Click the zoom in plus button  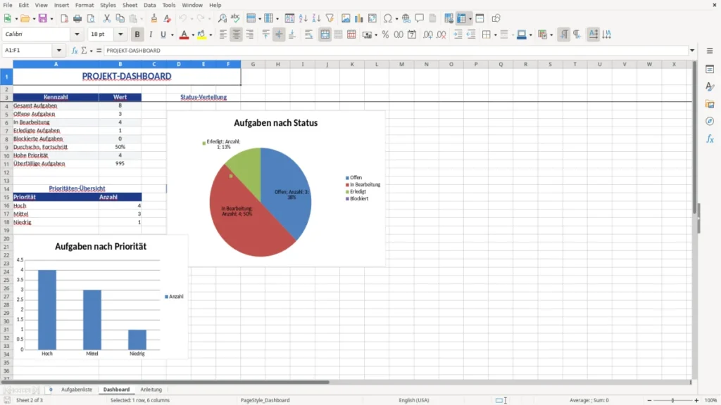click(696, 400)
